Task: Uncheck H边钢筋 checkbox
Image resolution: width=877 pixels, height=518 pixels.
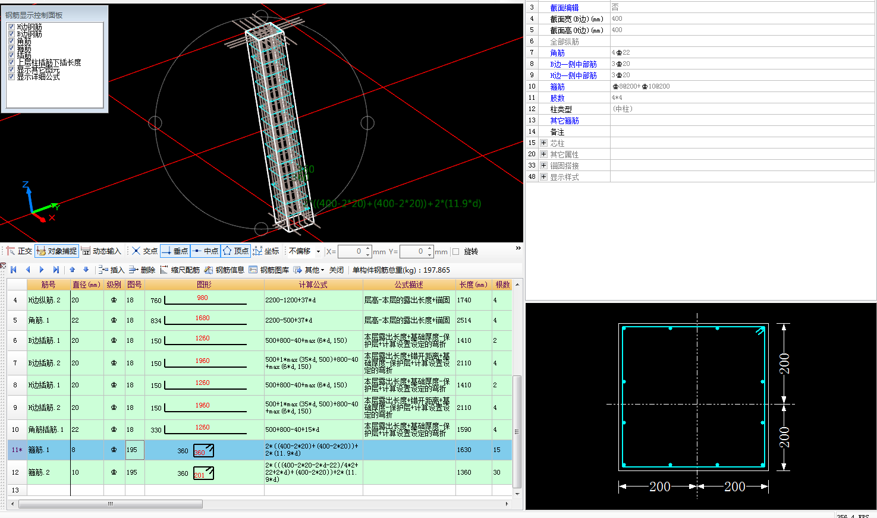Action: (11, 27)
